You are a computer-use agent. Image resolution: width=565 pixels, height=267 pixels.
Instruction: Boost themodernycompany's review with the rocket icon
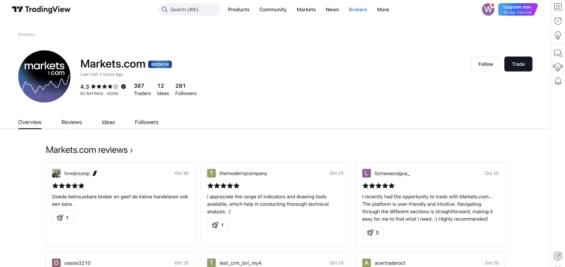218,225
